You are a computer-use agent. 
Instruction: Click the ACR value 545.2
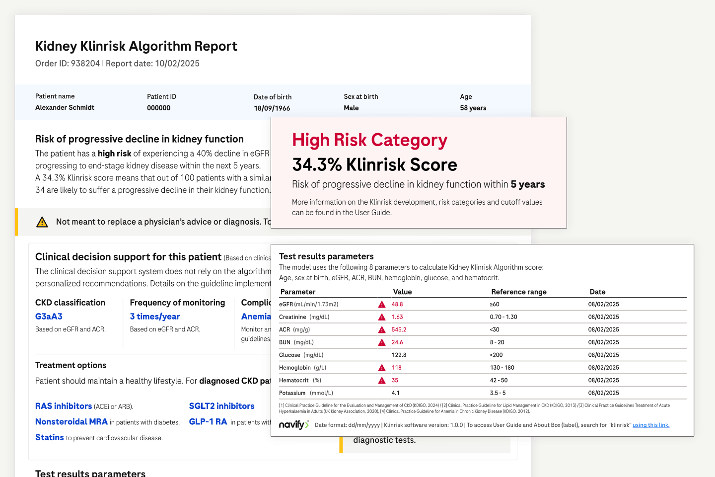pos(399,329)
